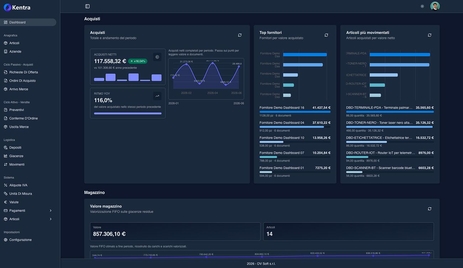Viewport: 463px width, 268px height.
Task: Click the Aliquote IVA percent icon
Action: tap(6, 185)
